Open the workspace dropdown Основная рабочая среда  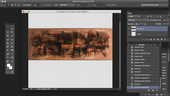(154, 5)
